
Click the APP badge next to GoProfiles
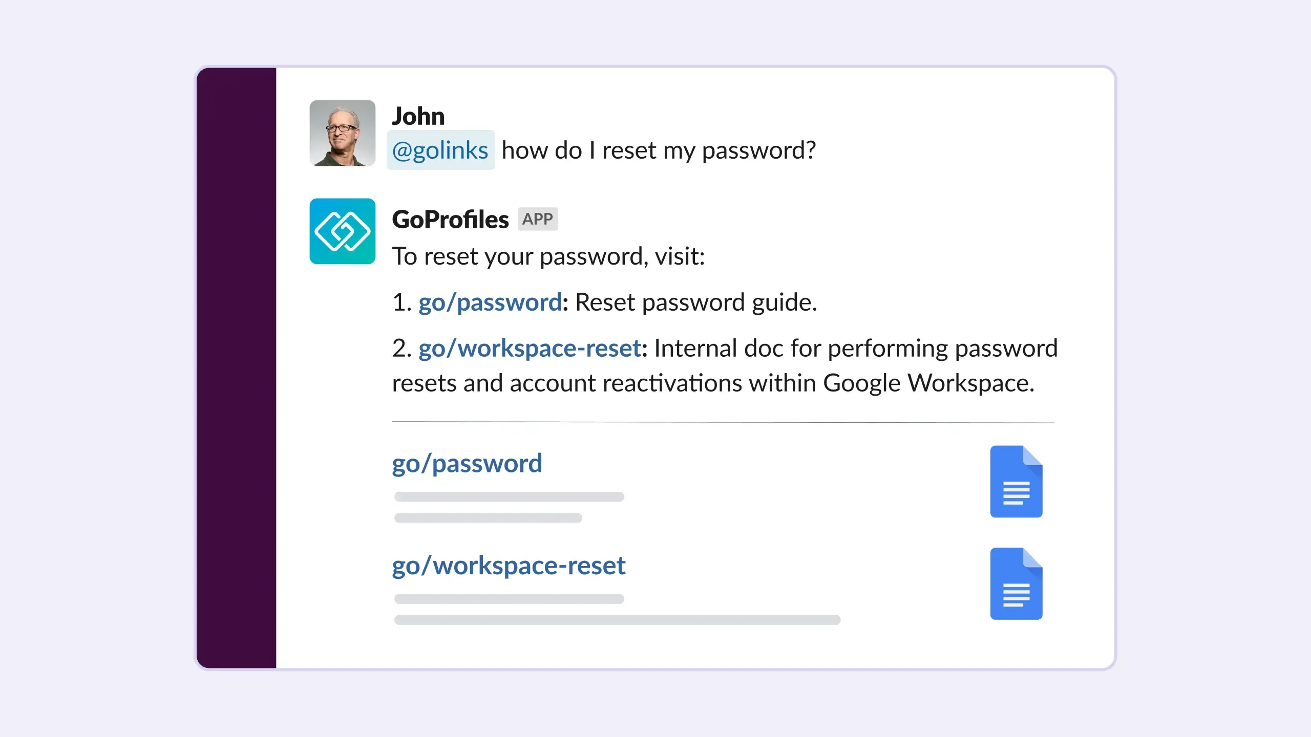point(537,219)
